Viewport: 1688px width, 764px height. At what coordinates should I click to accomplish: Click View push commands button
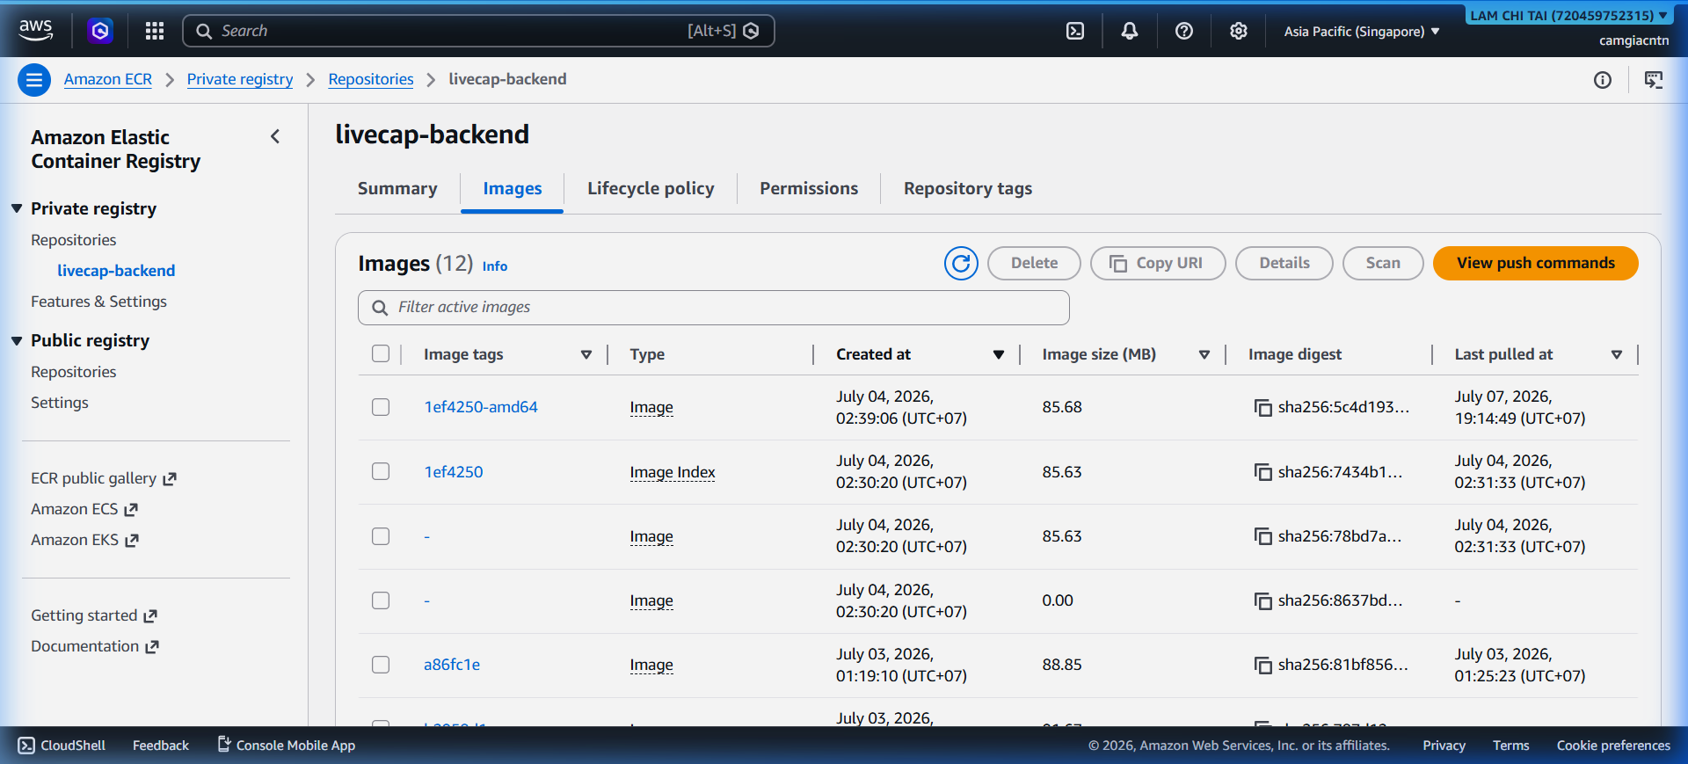(1535, 263)
